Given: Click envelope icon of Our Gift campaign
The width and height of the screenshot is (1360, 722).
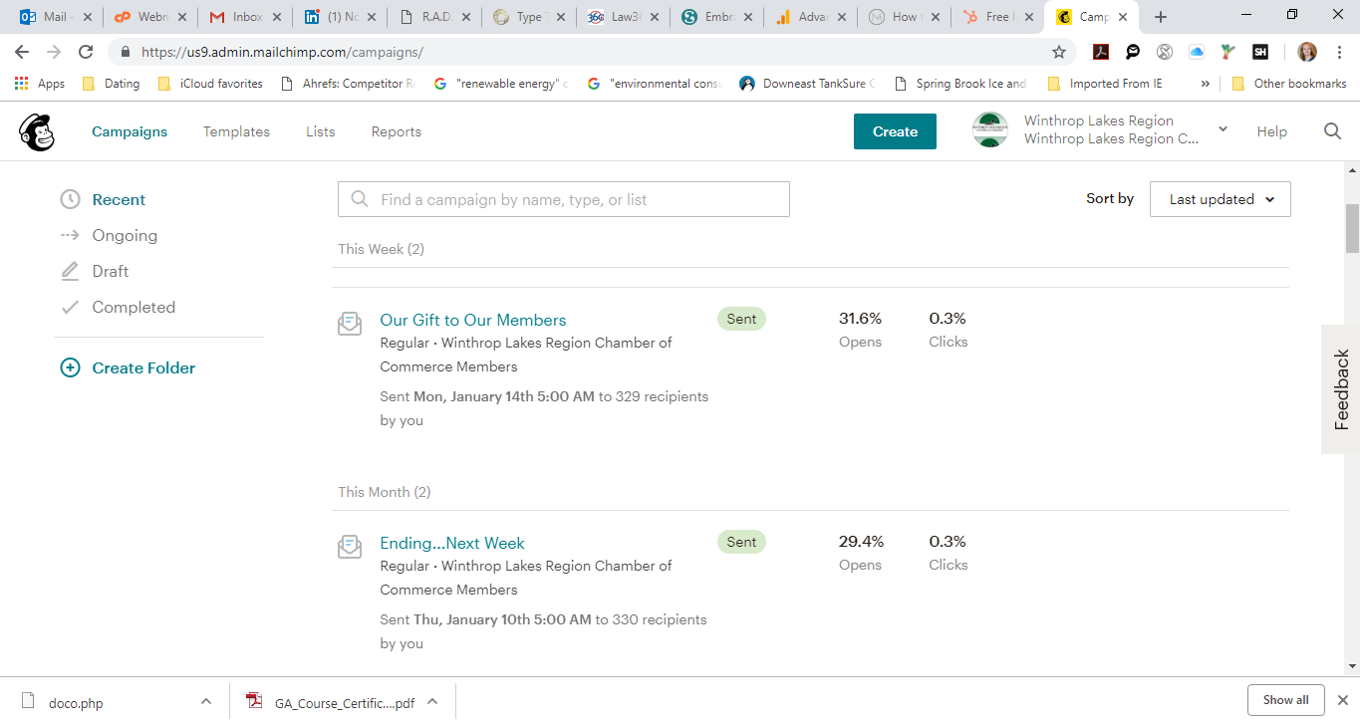Looking at the screenshot, I should tap(350, 323).
